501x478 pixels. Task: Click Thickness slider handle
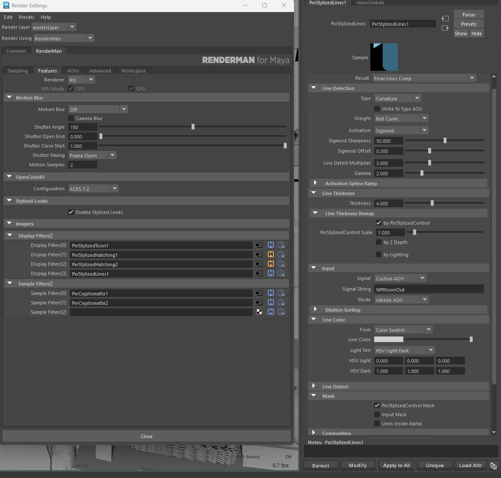point(432,203)
